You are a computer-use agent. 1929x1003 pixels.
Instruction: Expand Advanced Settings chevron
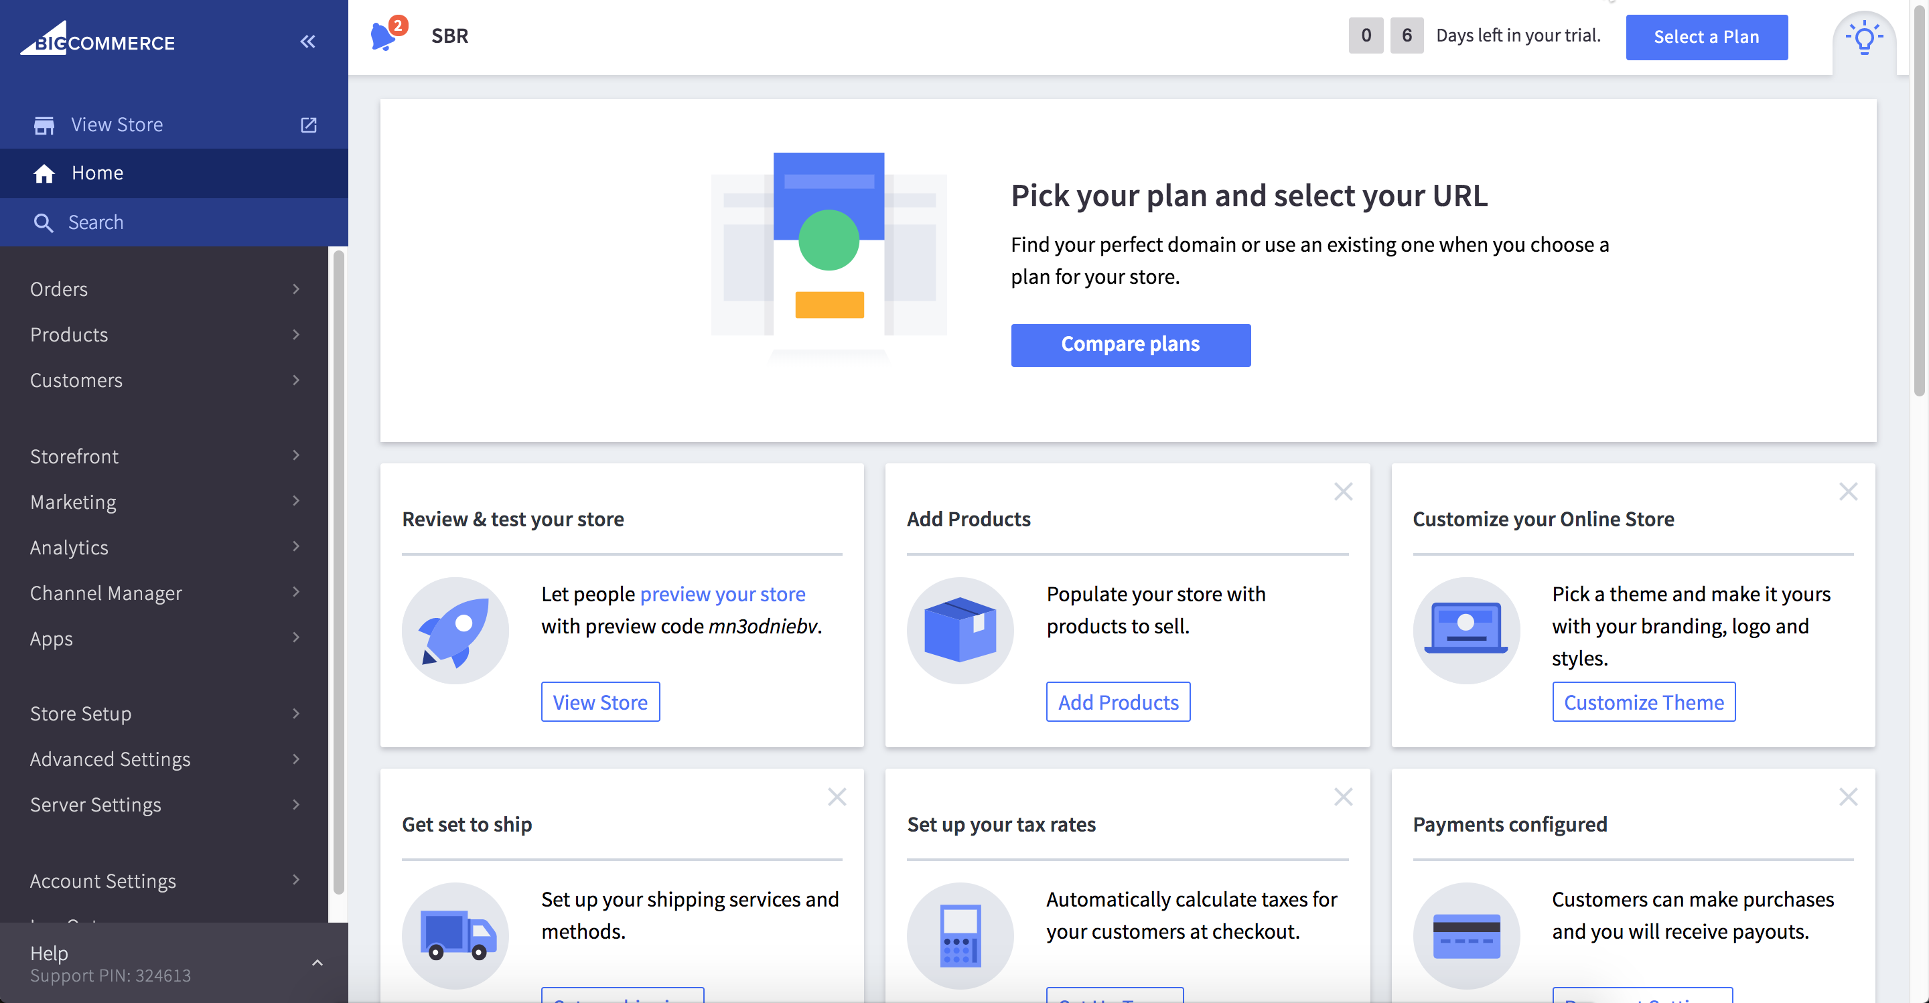(297, 760)
